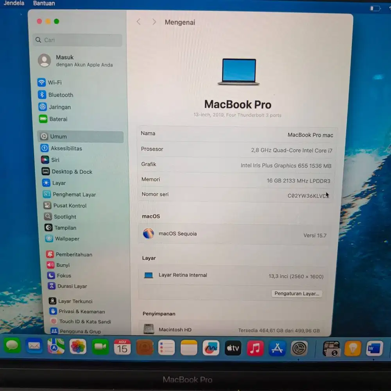Launch Image Capture from the Dock
Screen dimensions: 391x391
(x=331, y=348)
